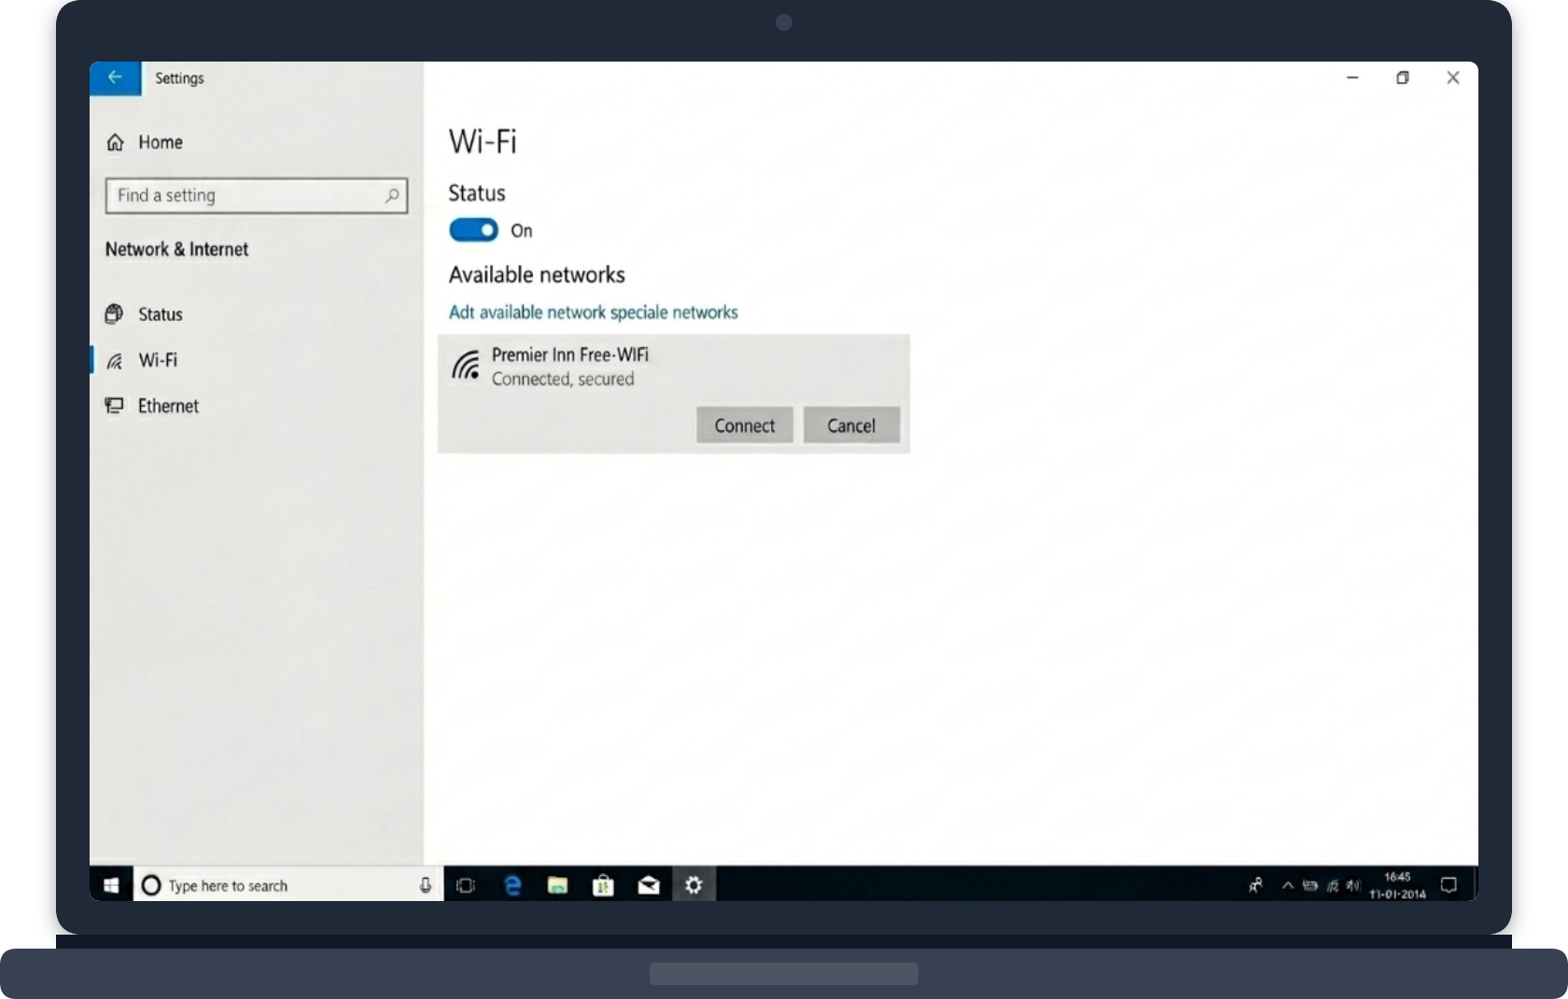Focus the Find a setting search box
The height and width of the screenshot is (999, 1568).
[x=257, y=196]
